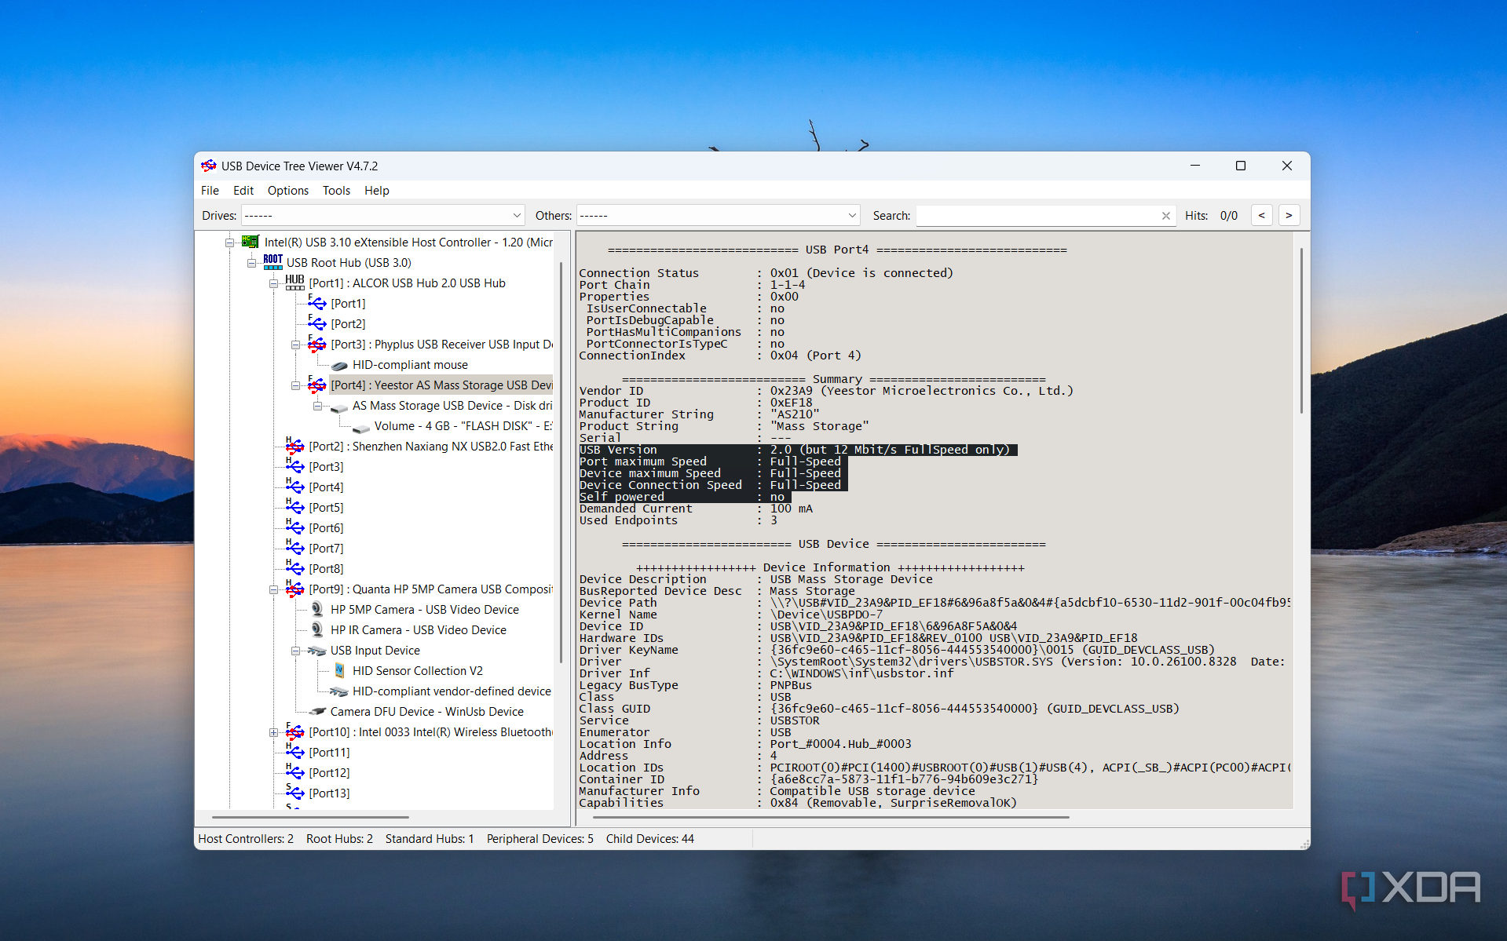Collapse the Port3 Phyplus Receiver node
1507x941 pixels.
pyautogui.click(x=295, y=345)
